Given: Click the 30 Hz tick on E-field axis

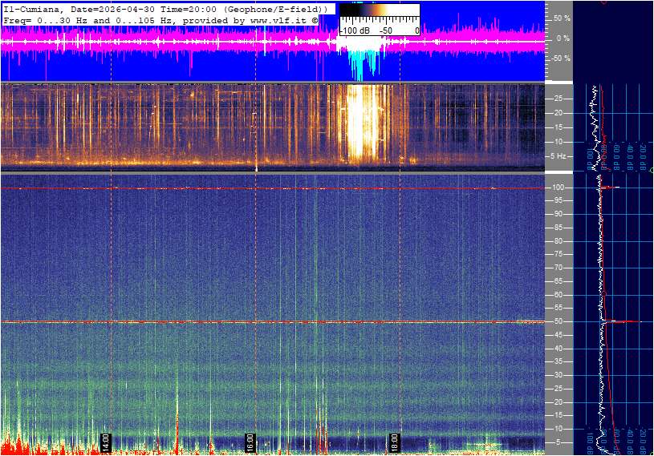Looking at the screenshot, I should [x=558, y=375].
